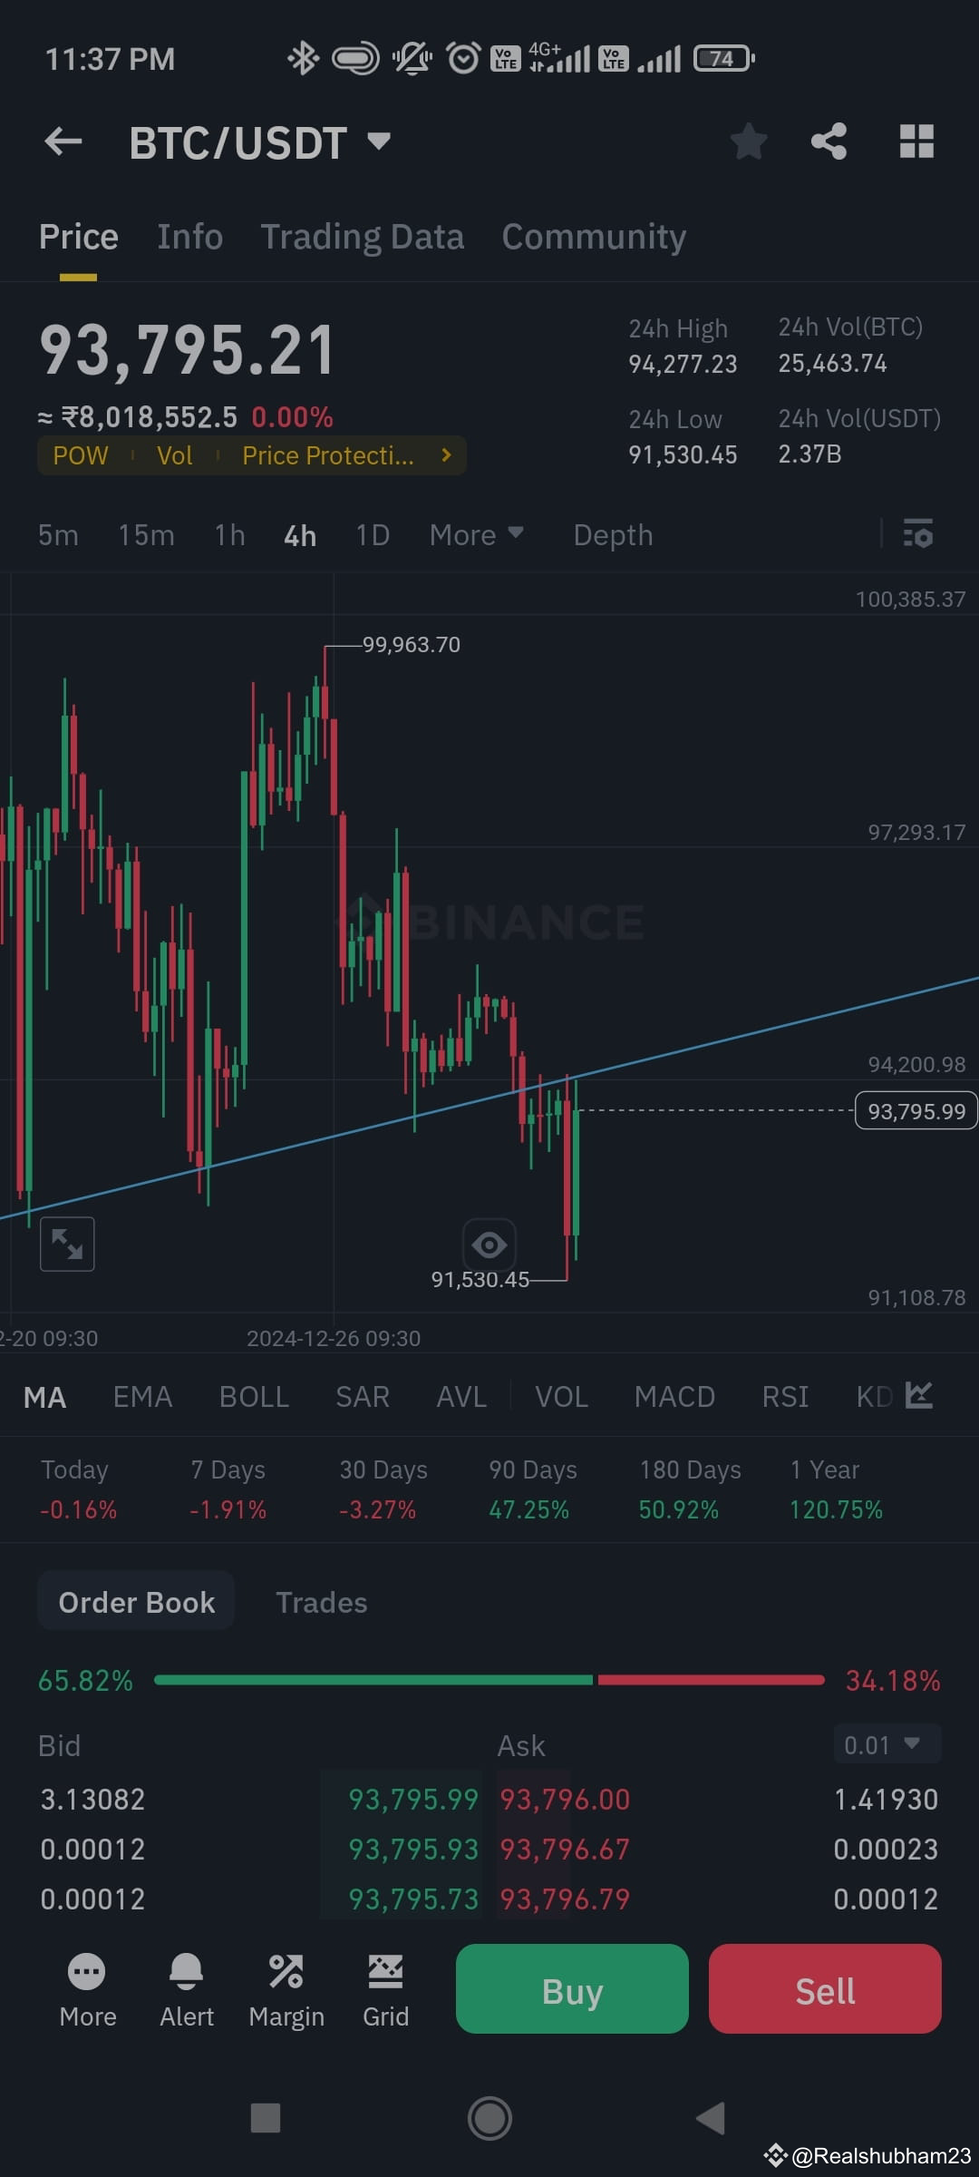Screen dimensions: 979x2177
Task: Tap the best ask price 93,796.00
Action: (565, 1799)
